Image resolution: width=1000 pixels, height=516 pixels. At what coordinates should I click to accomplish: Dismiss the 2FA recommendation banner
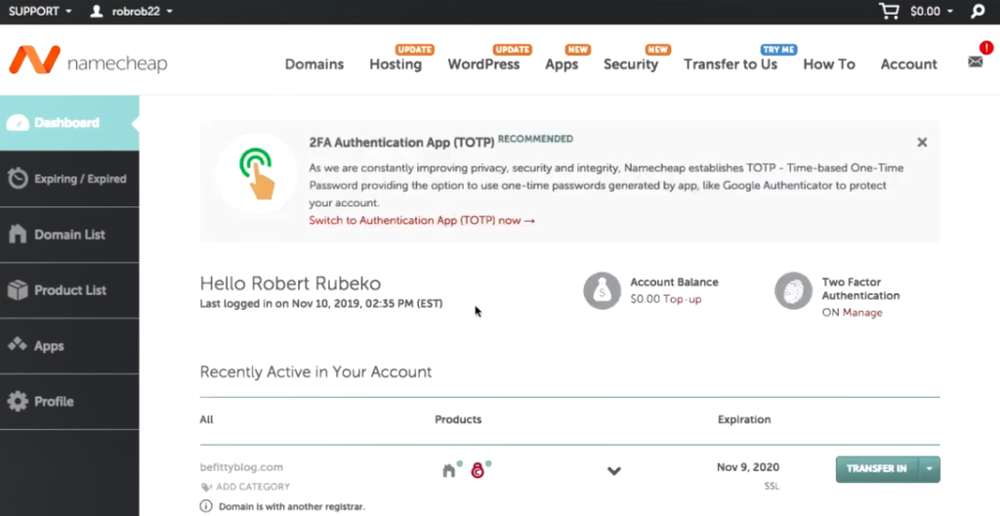pyautogui.click(x=922, y=143)
